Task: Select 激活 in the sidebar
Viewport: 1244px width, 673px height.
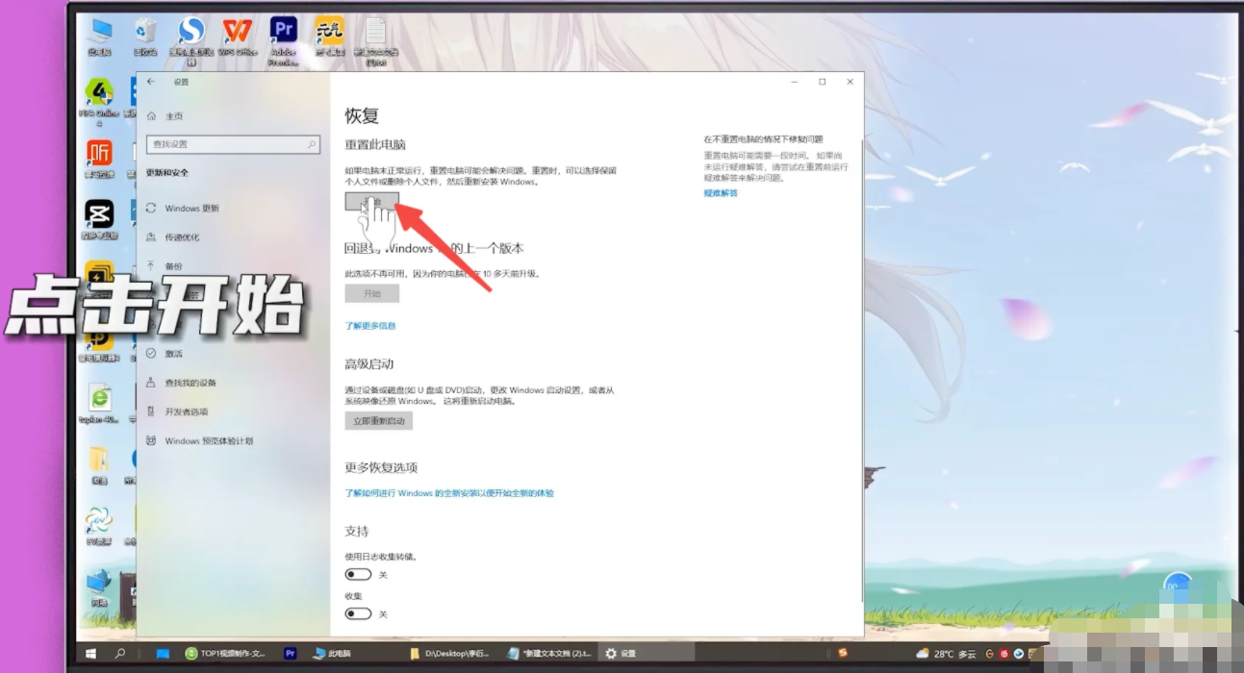Action: point(165,354)
